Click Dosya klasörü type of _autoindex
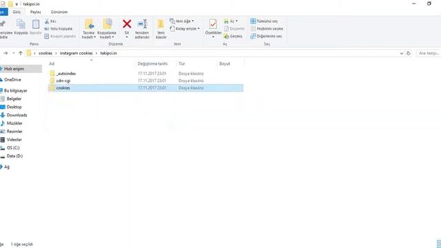 point(191,74)
